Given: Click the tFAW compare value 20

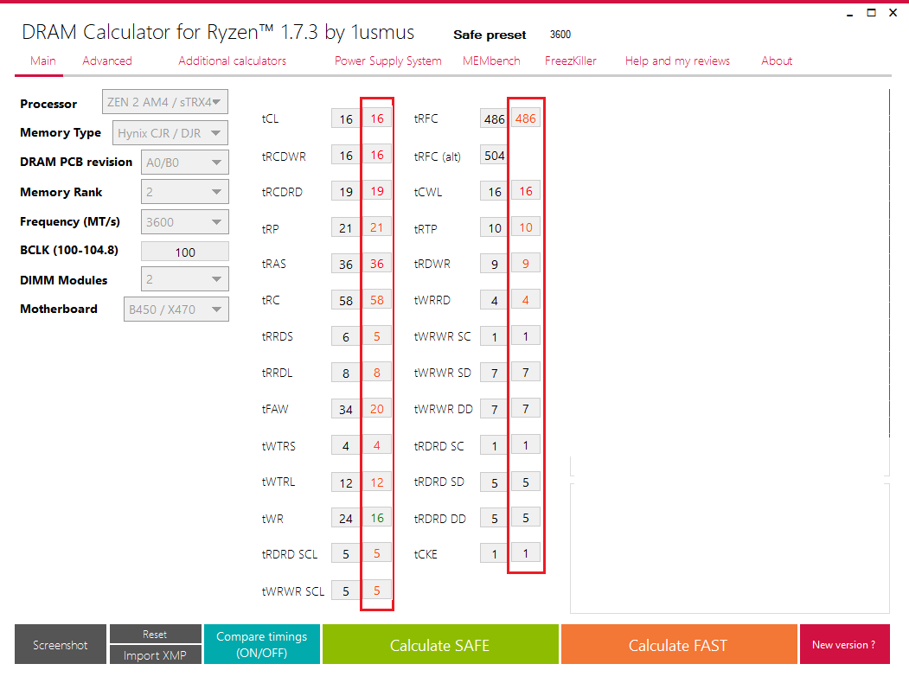Looking at the screenshot, I should click(377, 409).
